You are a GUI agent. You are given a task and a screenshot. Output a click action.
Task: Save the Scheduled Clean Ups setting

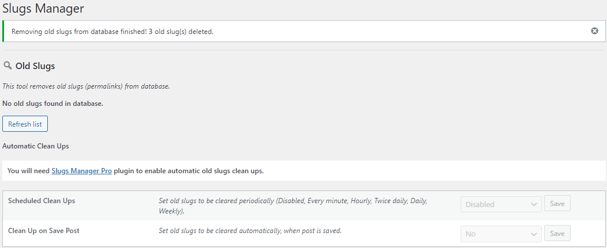pyautogui.click(x=557, y=204)
